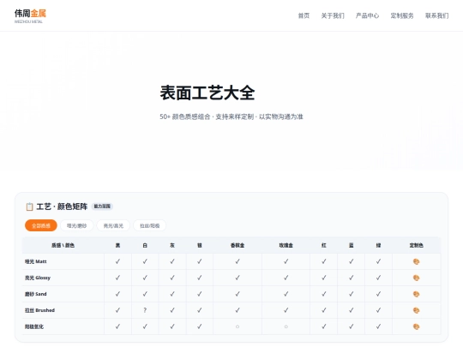Select the 哑光 Matt row label

(x=36, y=261)
